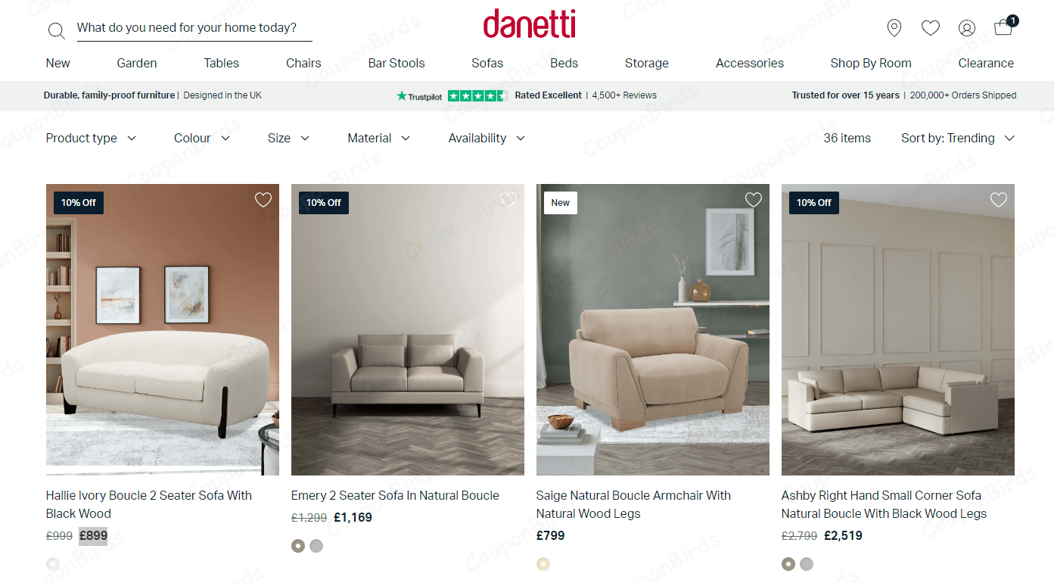Image resolution: width=1054 pixels, height=583 pixels.
Task: Open Emery 2 Seater Sofa product link
Action: click(395, 495)
